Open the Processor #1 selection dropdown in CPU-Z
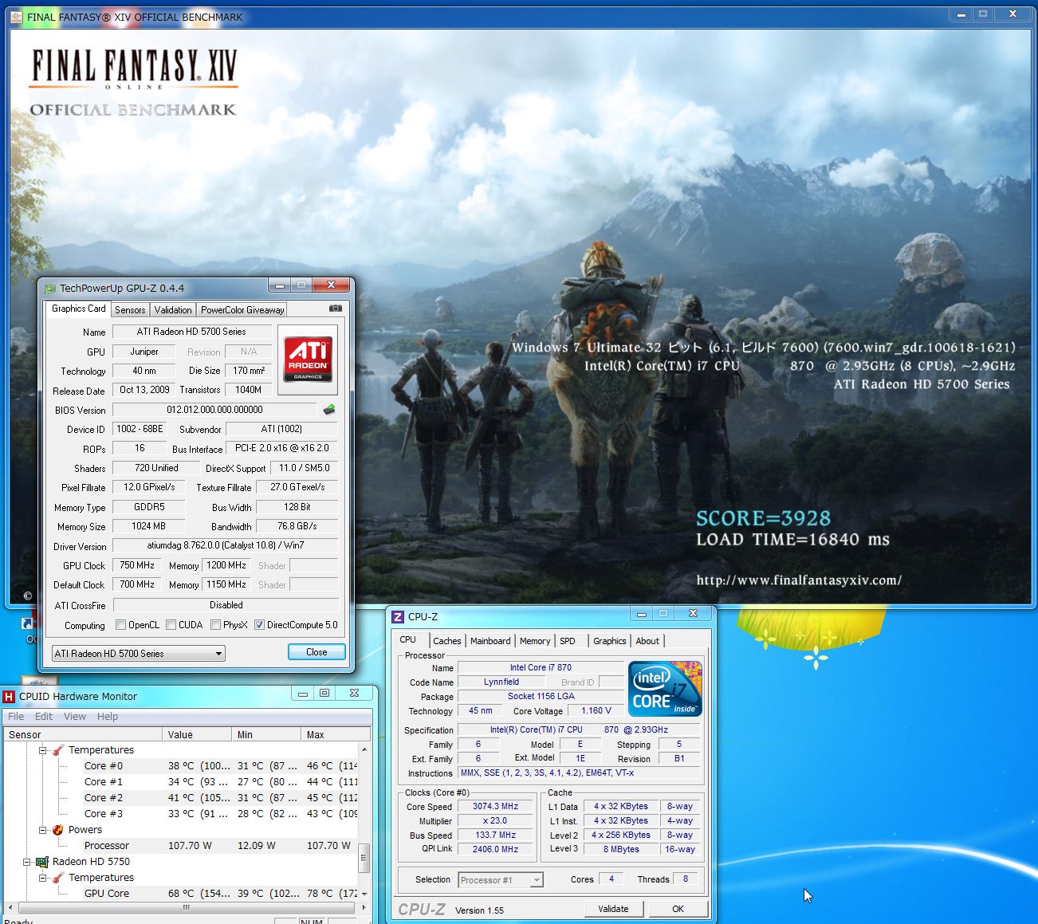Screen dimensions: 1038x924 pos(501,880)
